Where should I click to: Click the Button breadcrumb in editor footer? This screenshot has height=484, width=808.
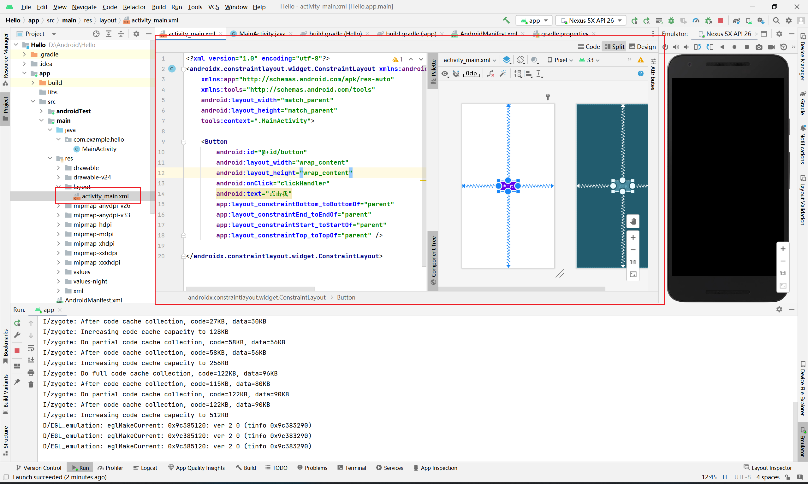(346, 297)
